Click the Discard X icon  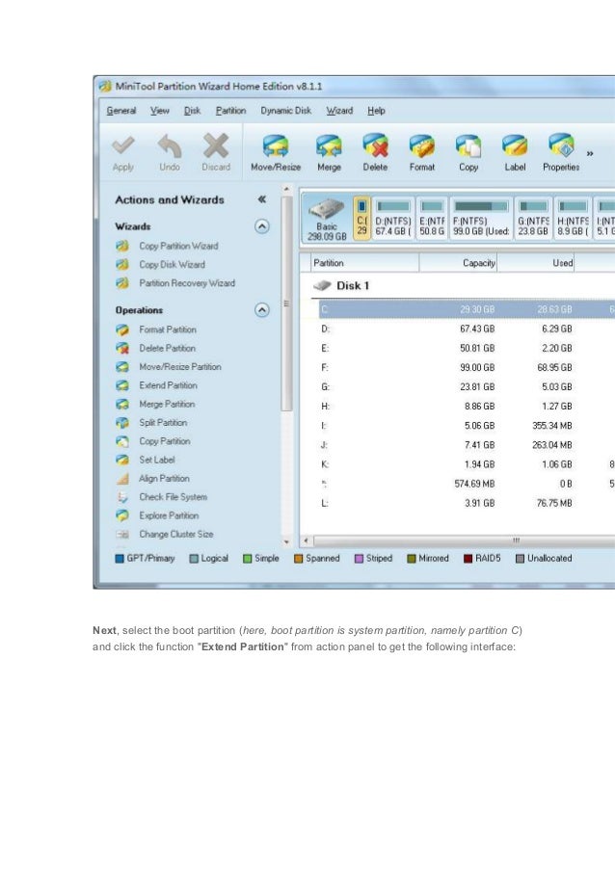tap(216, 145)
